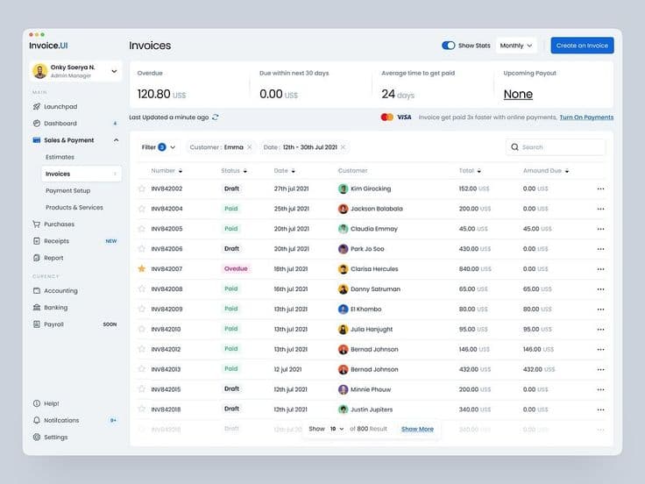
Task: Click the Accounting icon in sidebar
Action: [x=37, y=290]
